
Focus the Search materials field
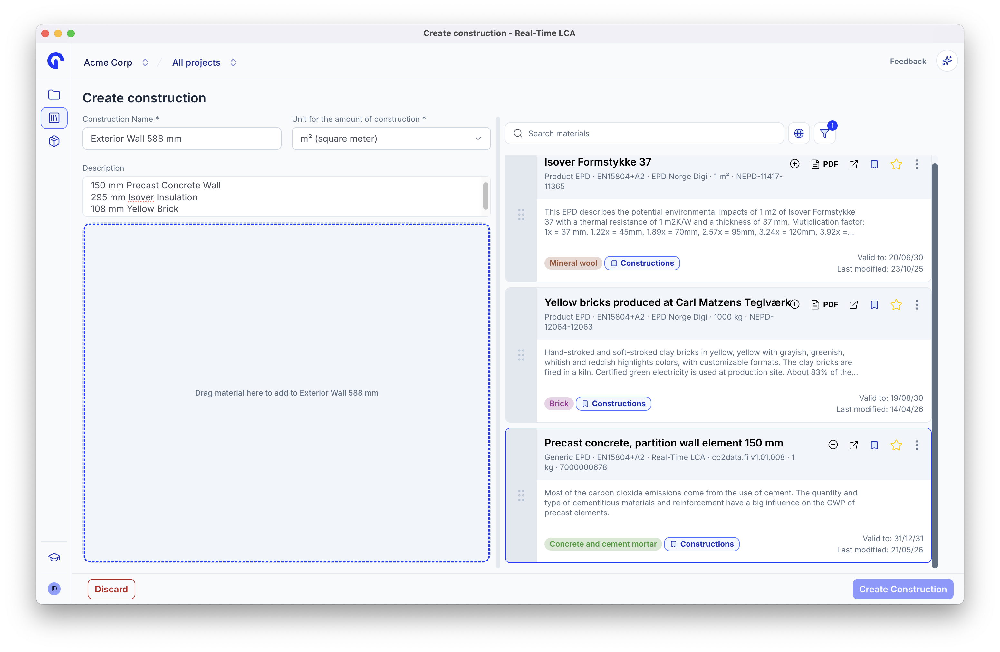click(644, 133)
